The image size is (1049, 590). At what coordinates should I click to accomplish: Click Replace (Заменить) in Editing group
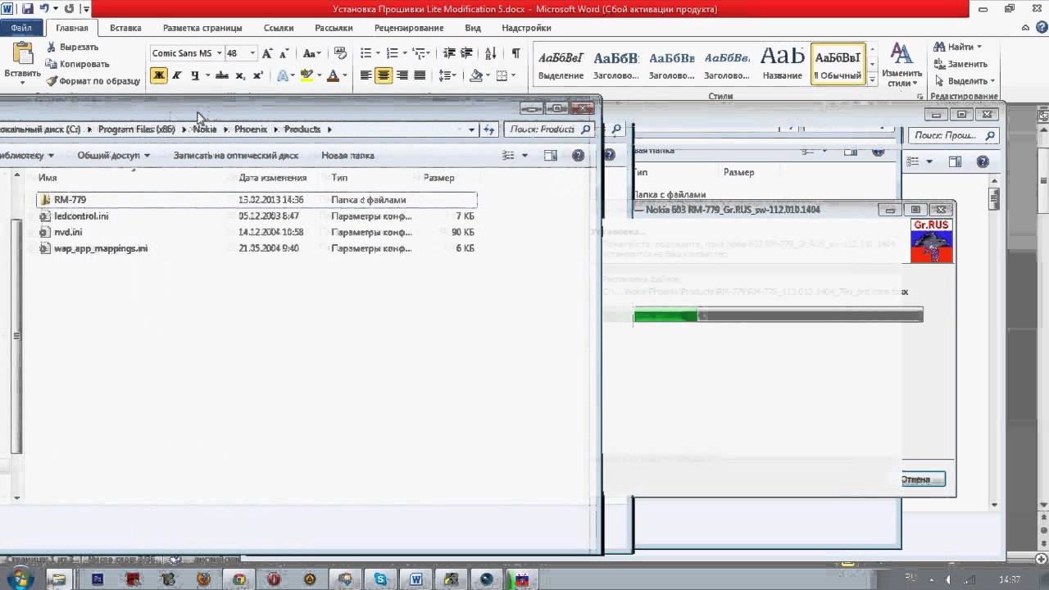pos(960,64)
